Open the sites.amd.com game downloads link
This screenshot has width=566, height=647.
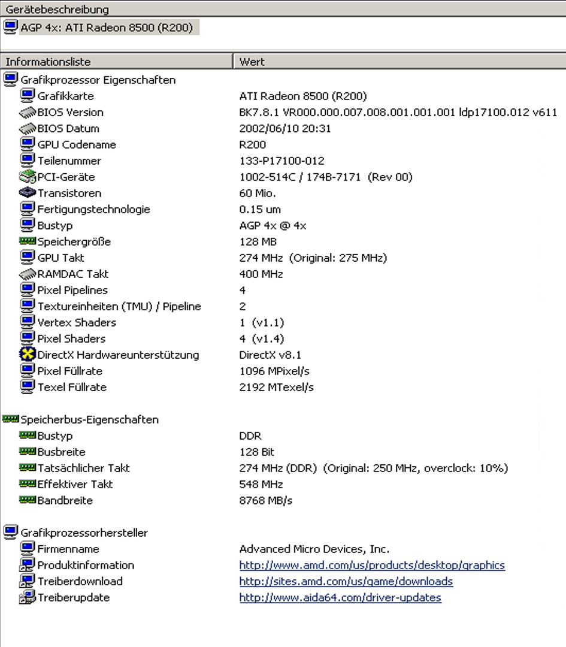click(346, 581)
